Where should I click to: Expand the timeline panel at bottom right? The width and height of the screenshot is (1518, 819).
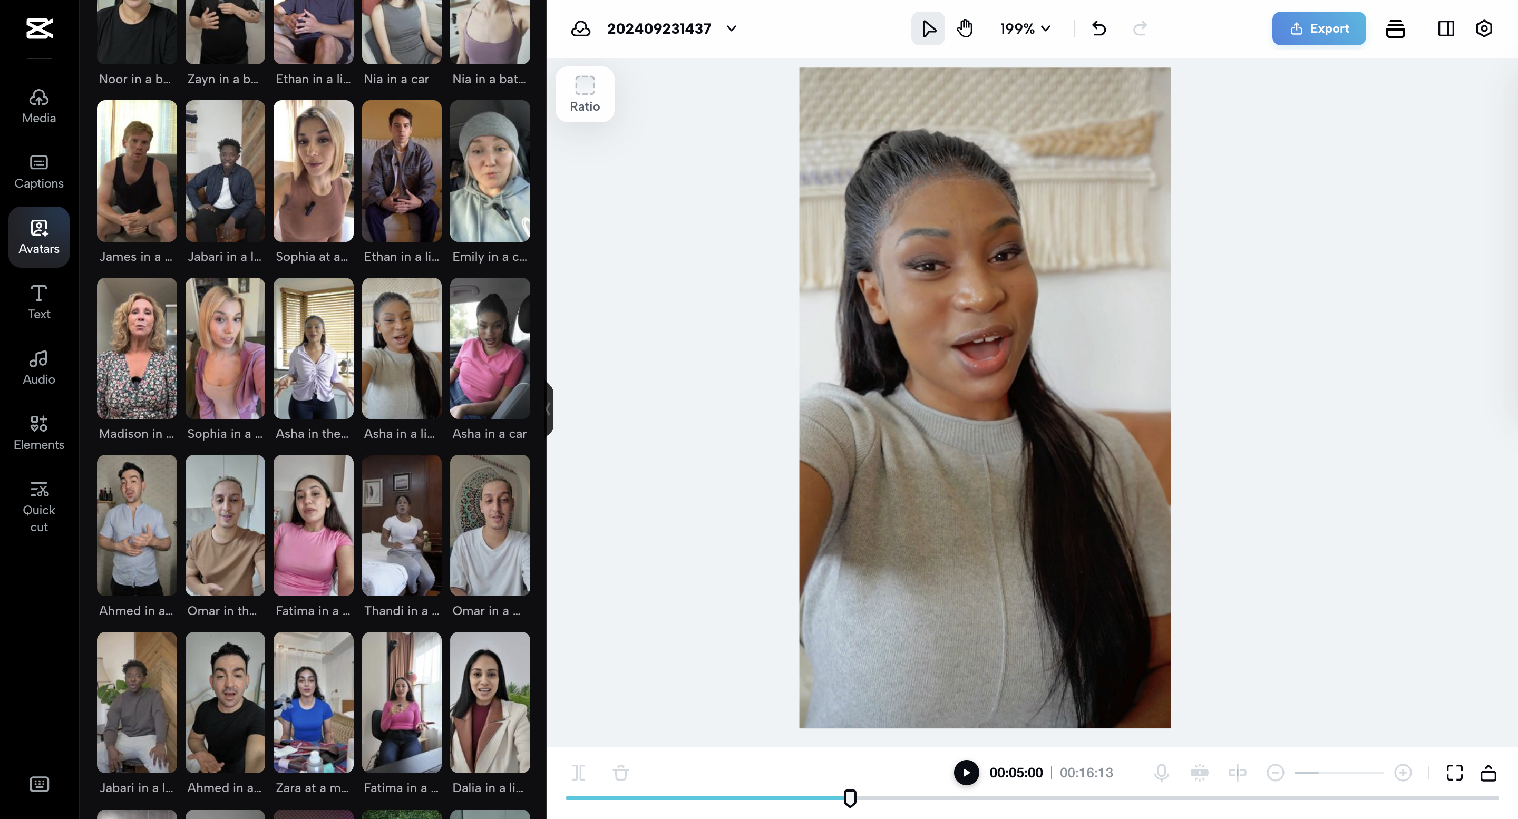(1488, 773)
